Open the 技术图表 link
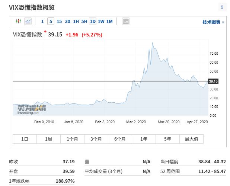Viewport: 230px width, 186px height. click(x=213, y=22)
